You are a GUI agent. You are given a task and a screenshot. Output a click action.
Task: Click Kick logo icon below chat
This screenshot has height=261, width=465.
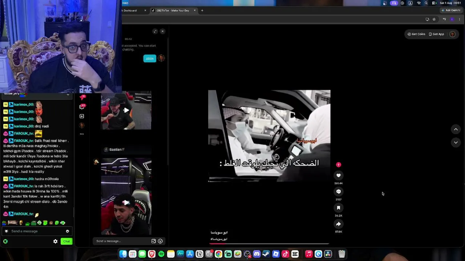[x=5, y=241]
